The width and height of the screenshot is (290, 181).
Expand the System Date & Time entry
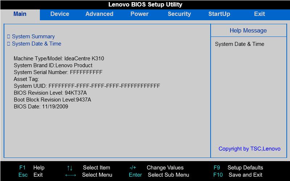pyautogui.click(x=36, y=44)
